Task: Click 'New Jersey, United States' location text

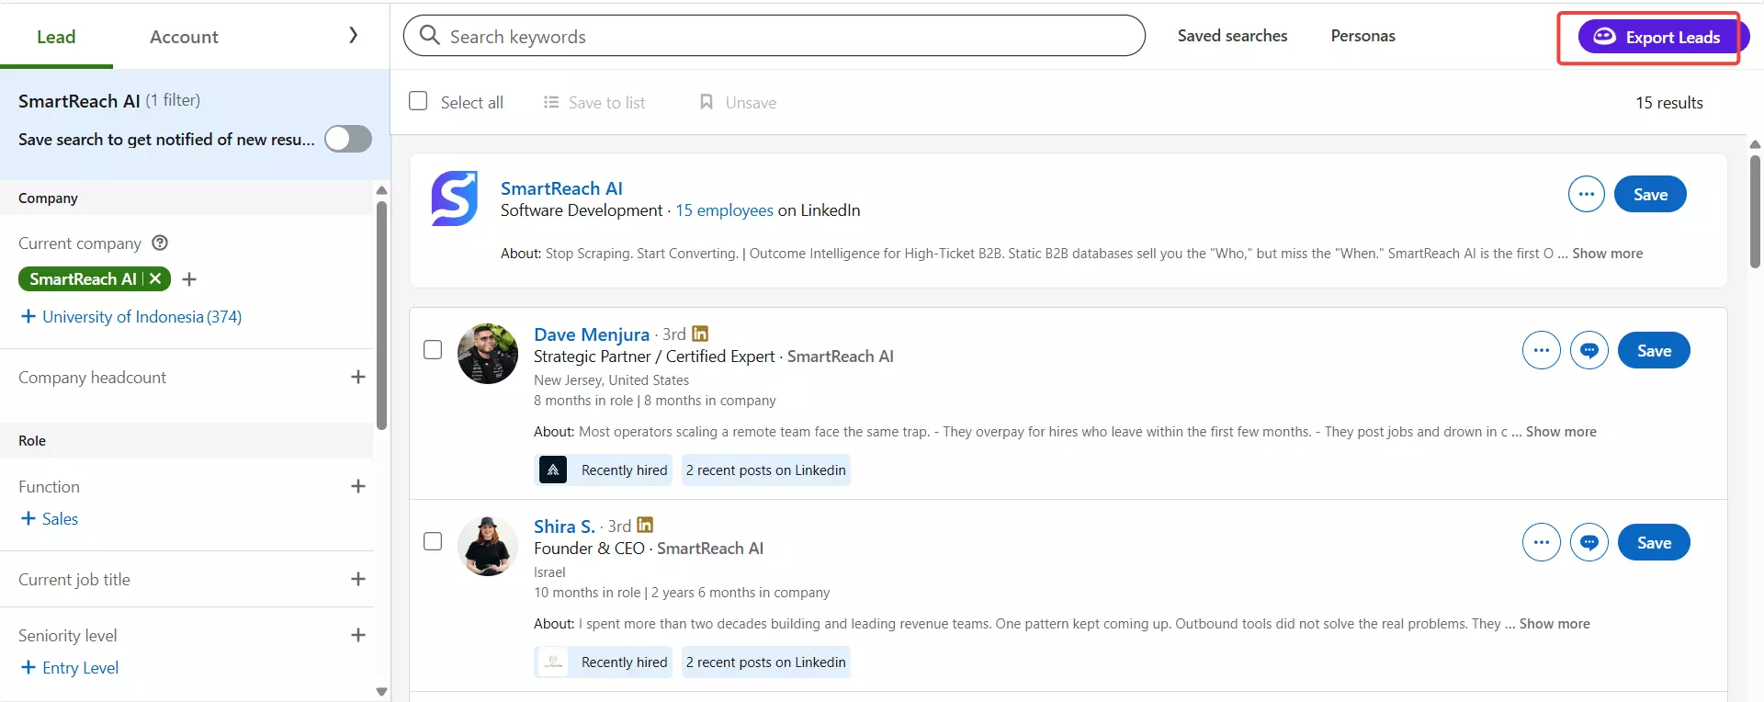Action: coord(611,380)
